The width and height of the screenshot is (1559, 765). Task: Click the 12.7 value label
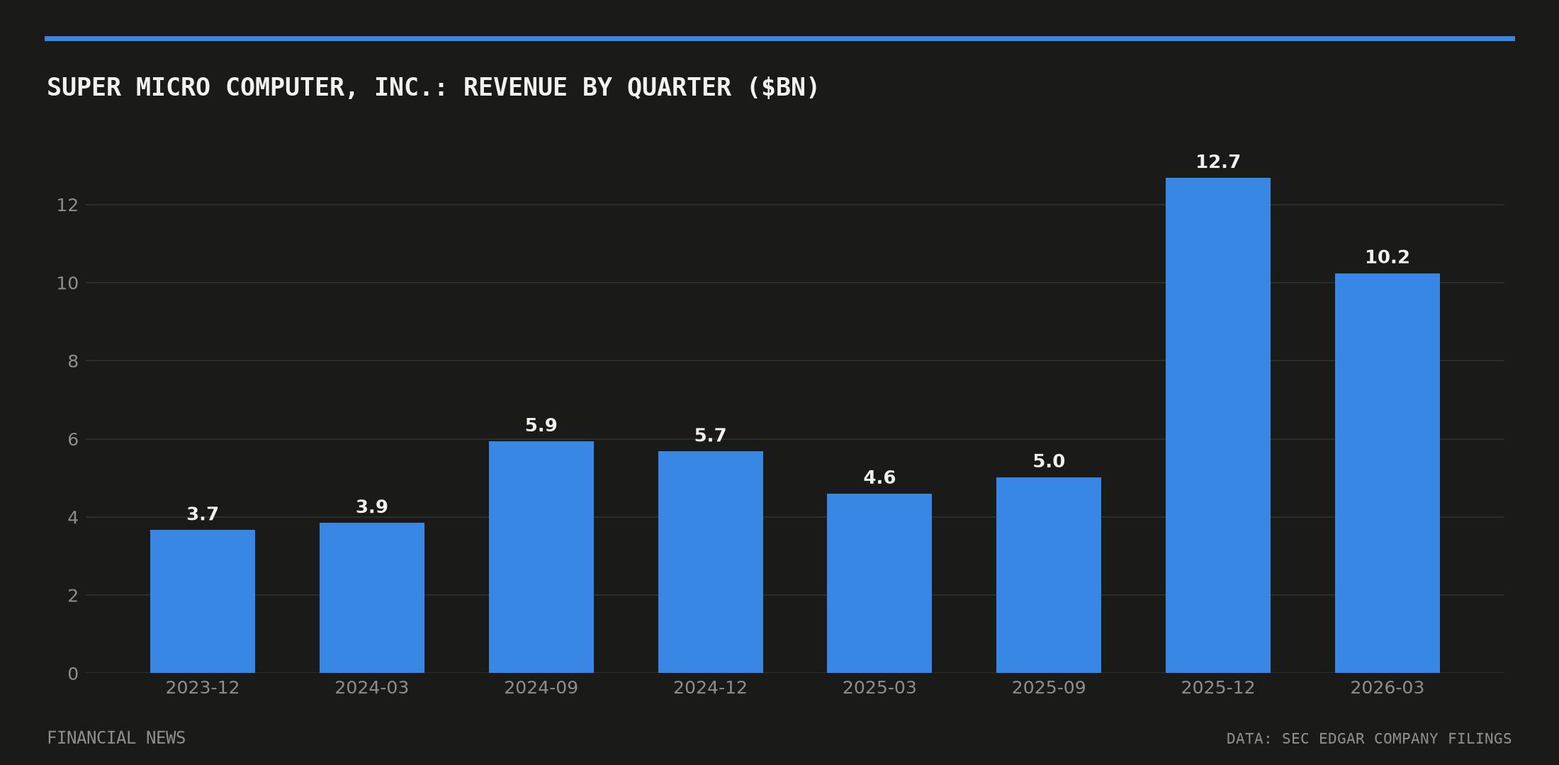pos(1218,162)
